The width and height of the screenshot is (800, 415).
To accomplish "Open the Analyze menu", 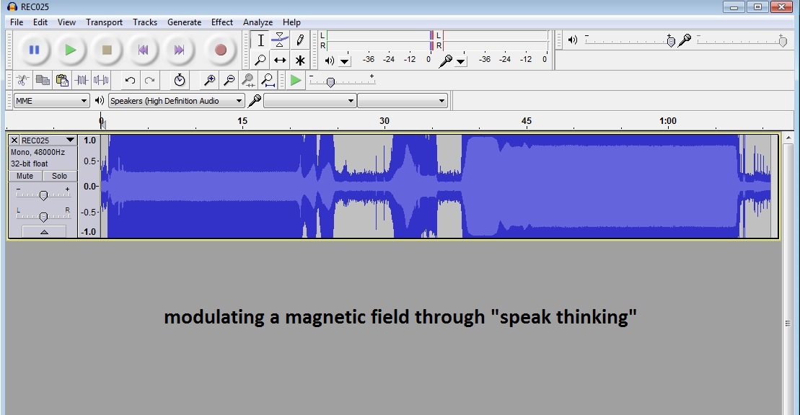I will click(258, 22).
